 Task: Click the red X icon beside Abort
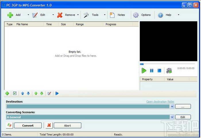49,125
